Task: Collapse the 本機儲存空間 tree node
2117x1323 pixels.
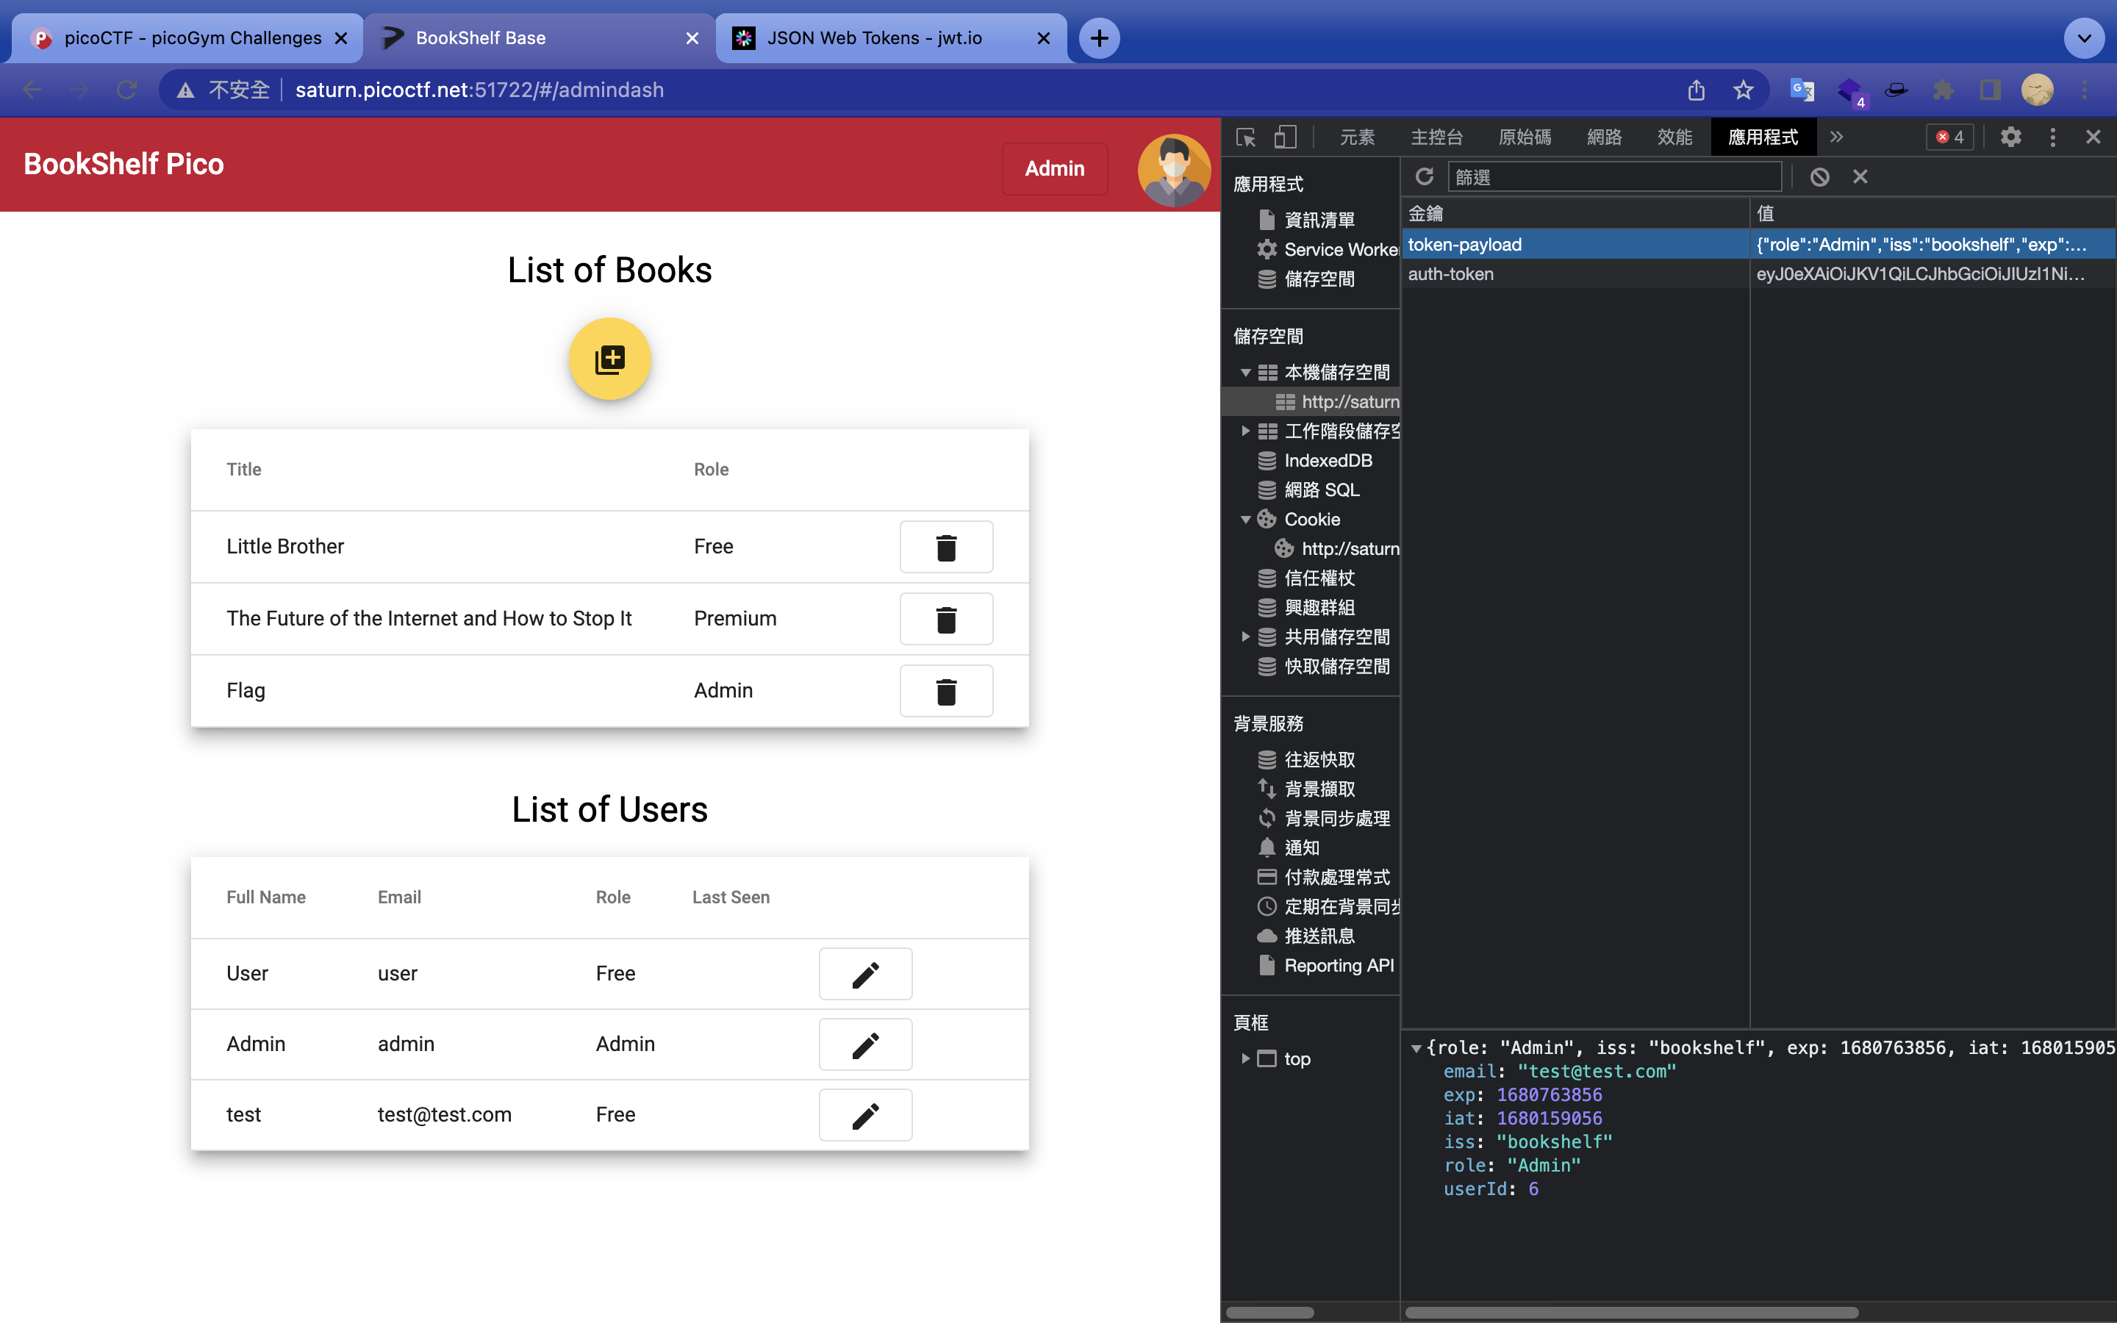Action: click(1246, 373)
